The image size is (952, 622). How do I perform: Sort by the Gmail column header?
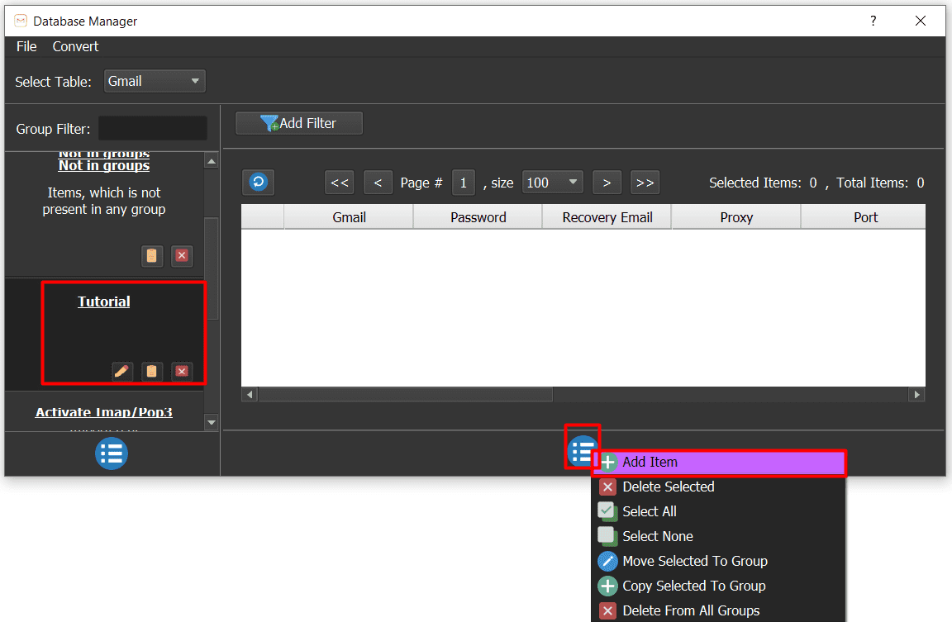coord(349,217)
